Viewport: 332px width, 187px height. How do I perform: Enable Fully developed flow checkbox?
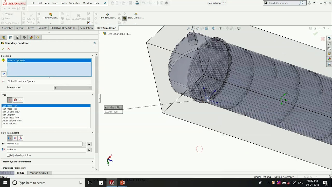point(8,155)
